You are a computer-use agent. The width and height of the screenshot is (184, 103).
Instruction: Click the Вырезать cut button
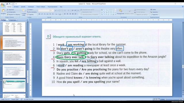pyautogui.click(x=10, y=9)
